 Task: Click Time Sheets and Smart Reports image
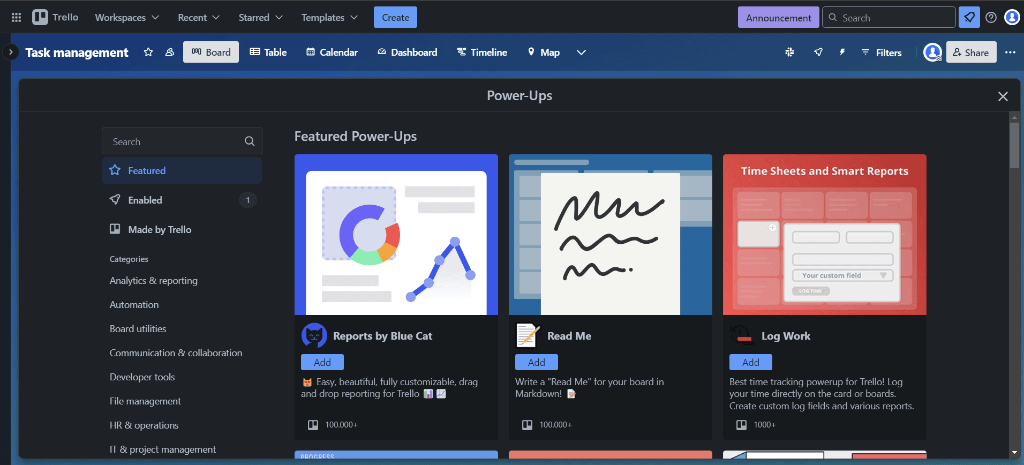825,235
